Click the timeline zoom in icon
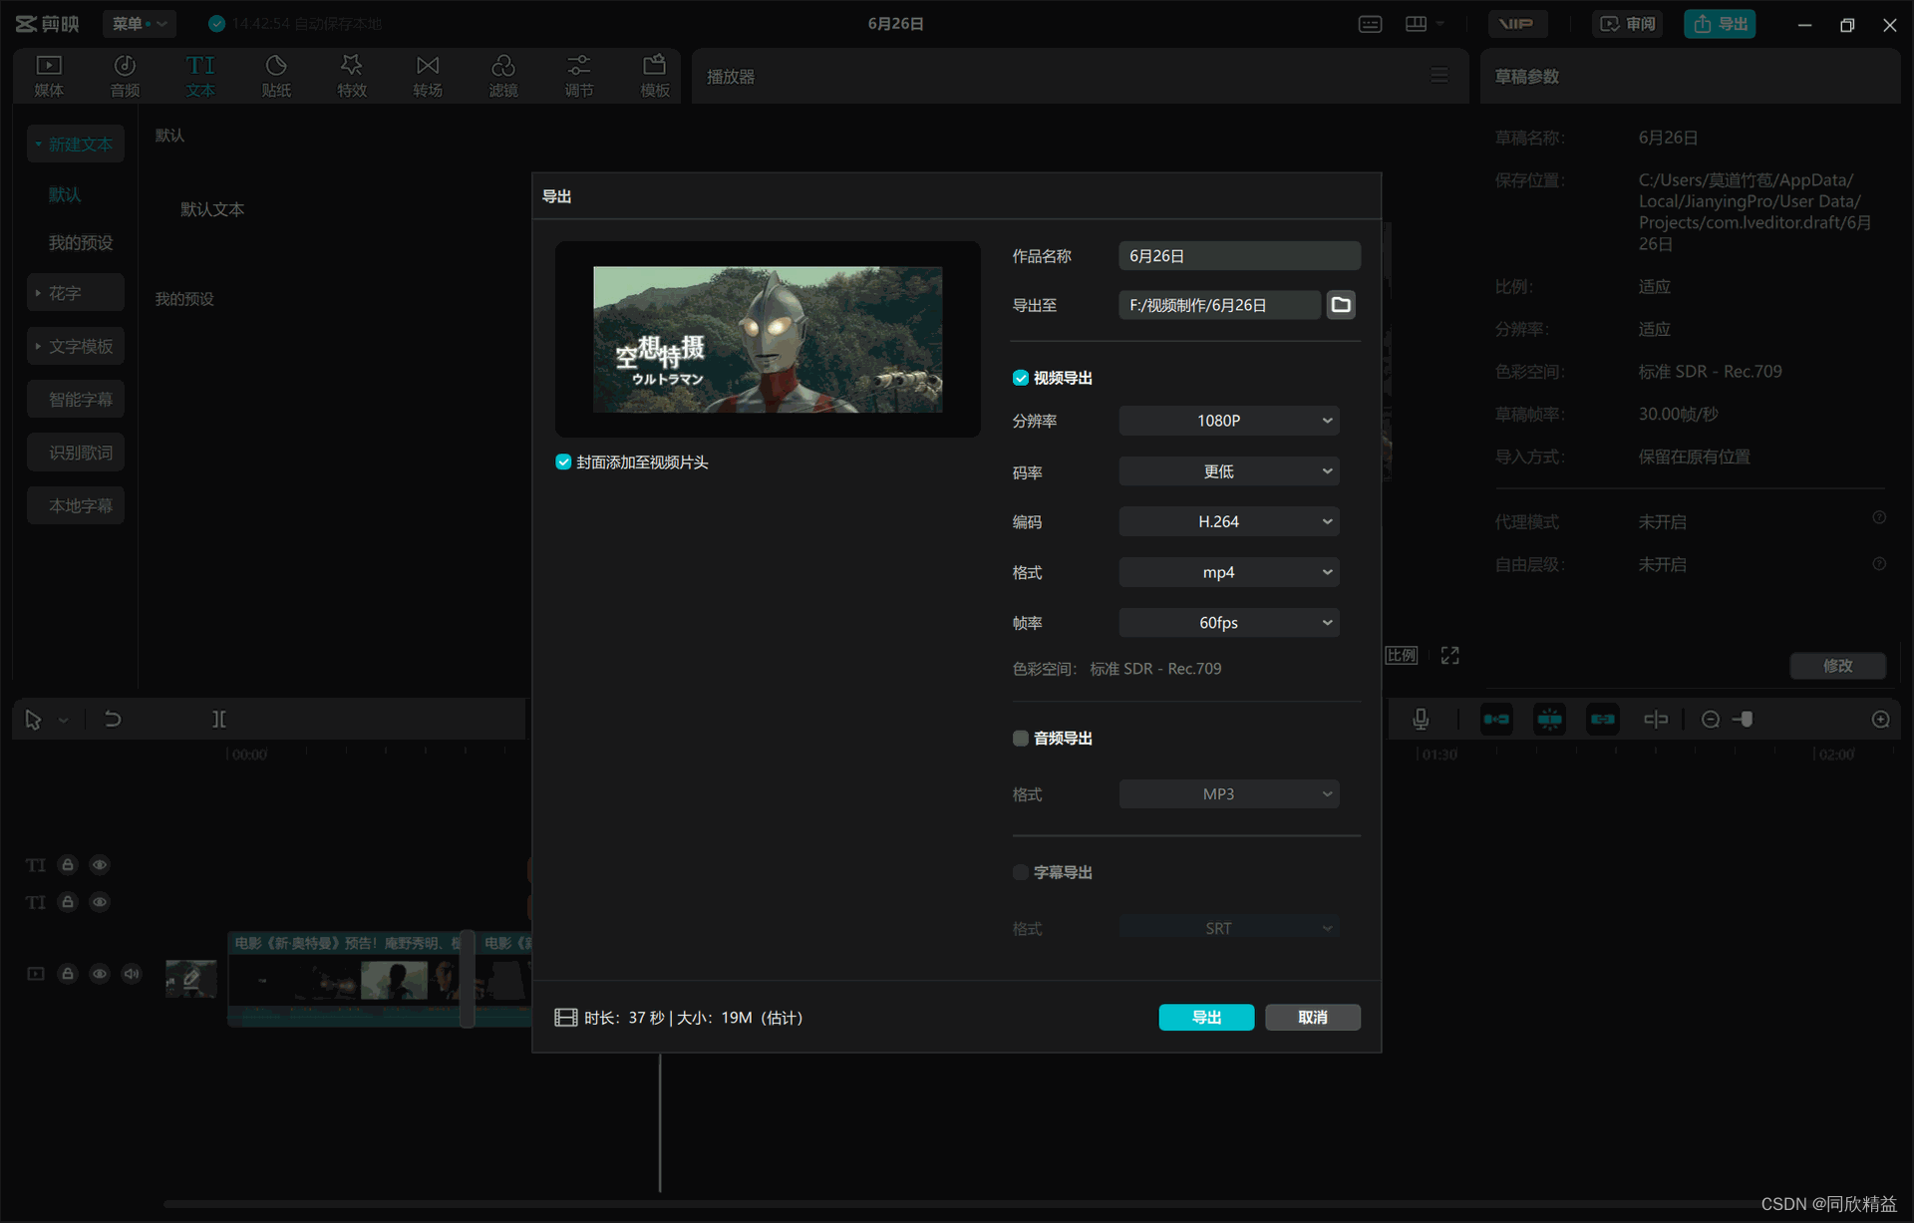Screen dimensions: 1914x1223 coord(1880,719)
